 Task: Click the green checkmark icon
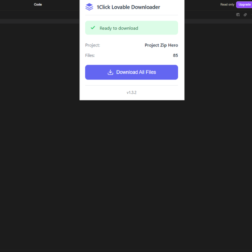(x=93, y=28)
